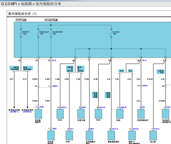Image resolution: width=171 pixels, height=144 pixels.
Task: Click the I/P-E connector link
Action: pos(54,60)
